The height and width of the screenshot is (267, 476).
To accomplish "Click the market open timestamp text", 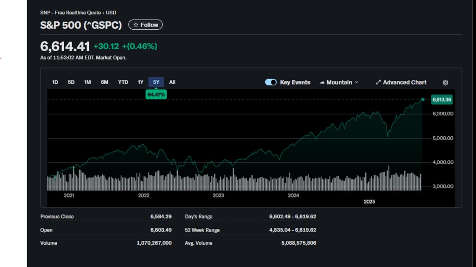I will click(83, 58).
